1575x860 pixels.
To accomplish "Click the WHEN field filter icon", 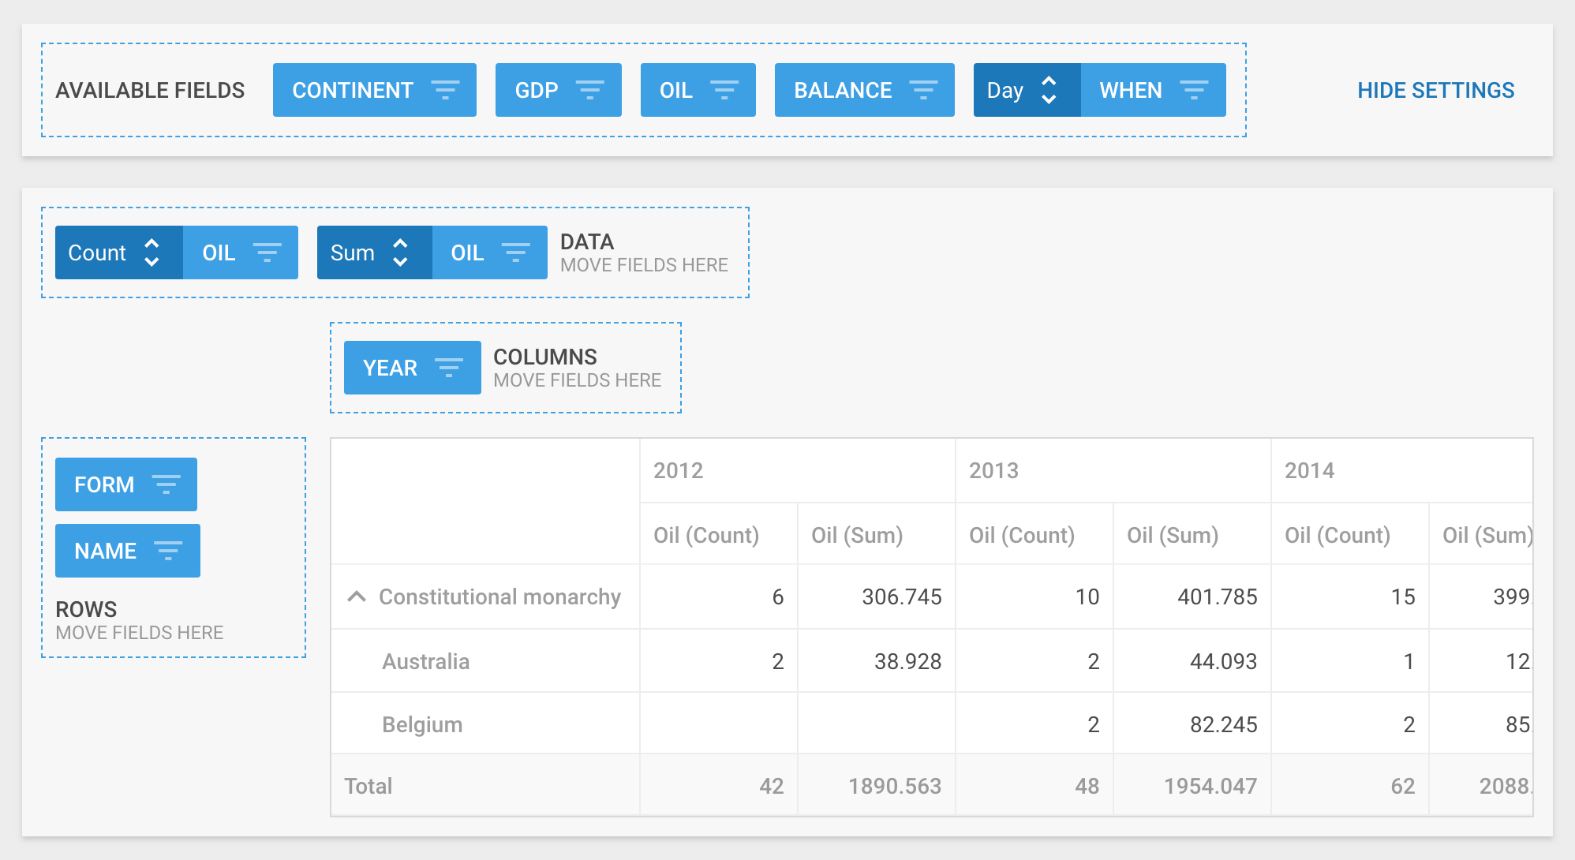I will (x=1193, y=90).
